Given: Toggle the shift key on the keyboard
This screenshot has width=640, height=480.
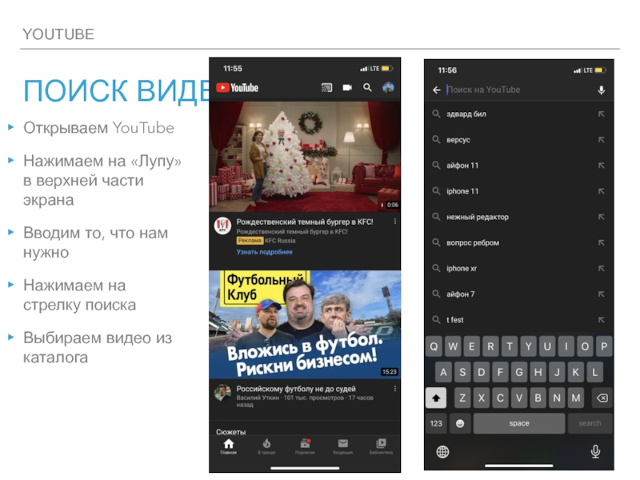Looking at the screenshot, I should (436, 398).
